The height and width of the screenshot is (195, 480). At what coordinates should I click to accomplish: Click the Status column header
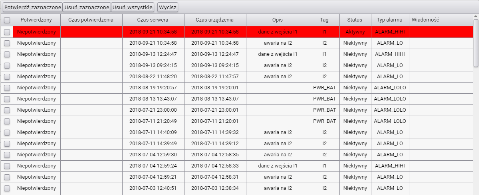(355, 20)
